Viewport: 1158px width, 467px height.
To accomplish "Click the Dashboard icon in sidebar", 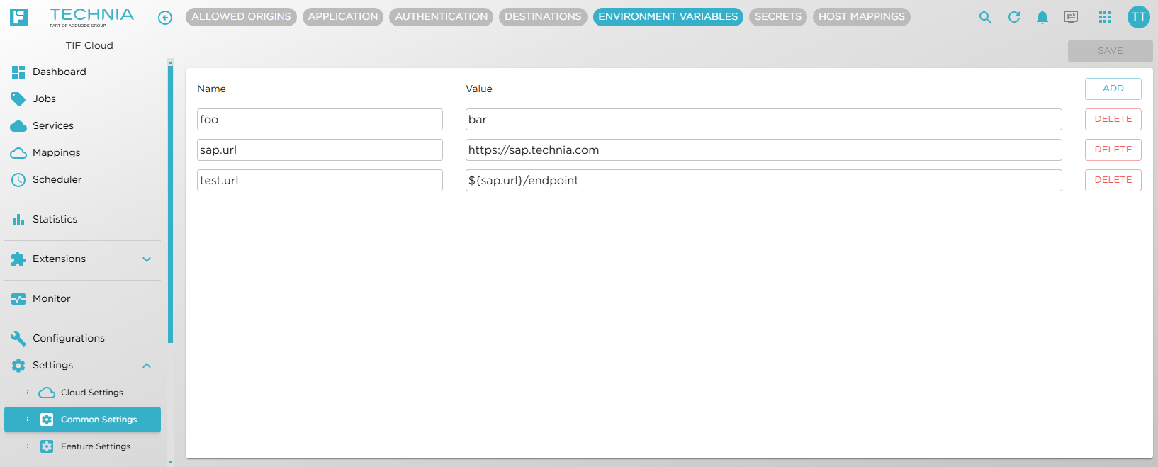I will click(18, 72).
